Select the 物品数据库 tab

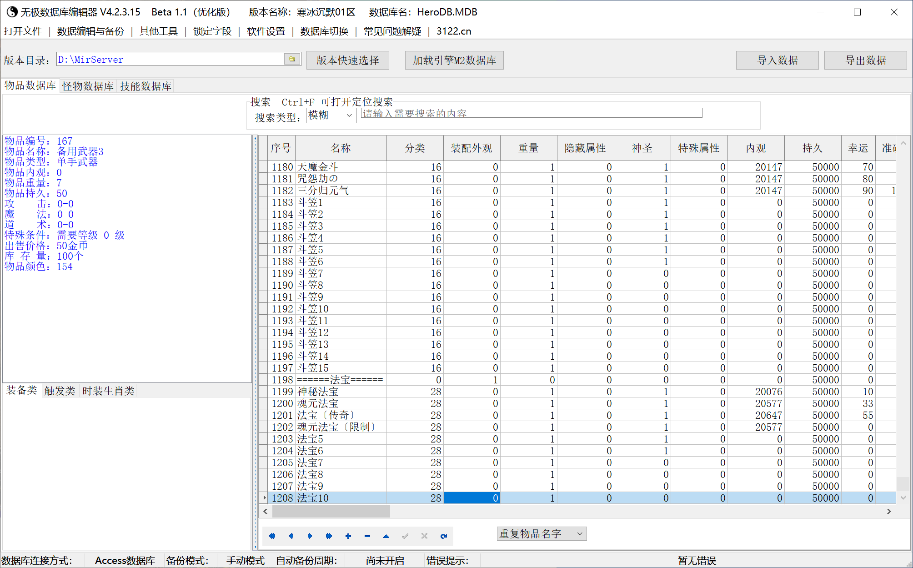point(30,85)
